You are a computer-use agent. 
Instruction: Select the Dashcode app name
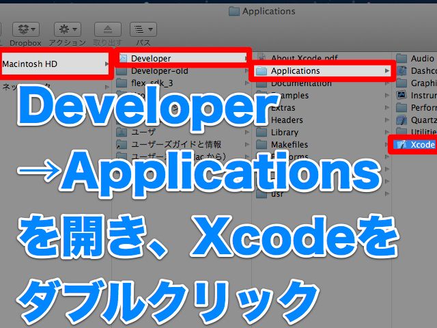[424, 71]
